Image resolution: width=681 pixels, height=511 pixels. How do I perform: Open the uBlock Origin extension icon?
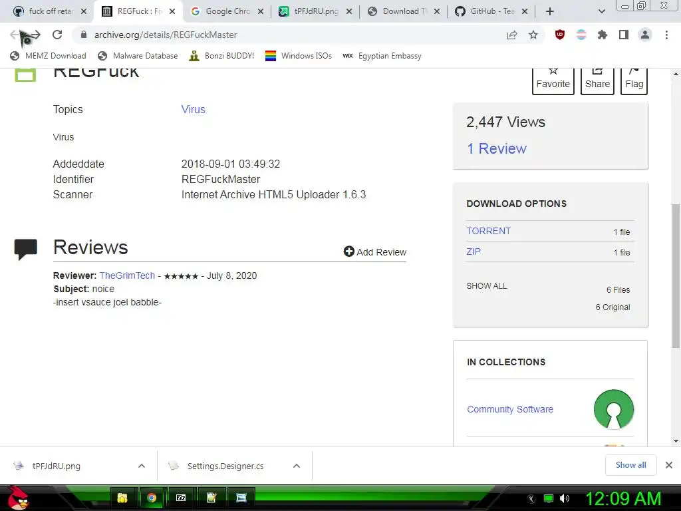point(560,35)
